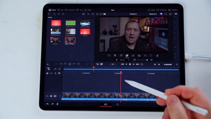Jump to the first frame
The width and height of the screenshot is (211, 119).
tap(122, 64)
